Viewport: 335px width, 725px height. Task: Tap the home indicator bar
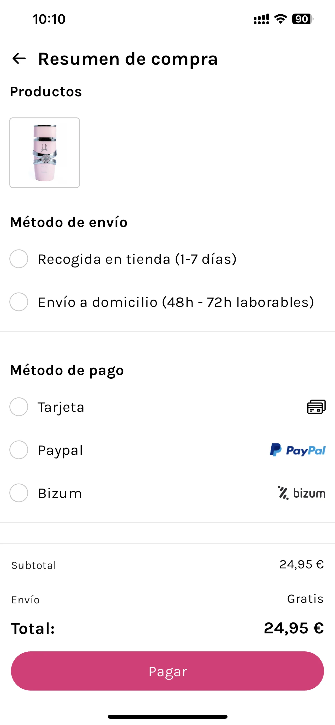[x=168, y=717]
